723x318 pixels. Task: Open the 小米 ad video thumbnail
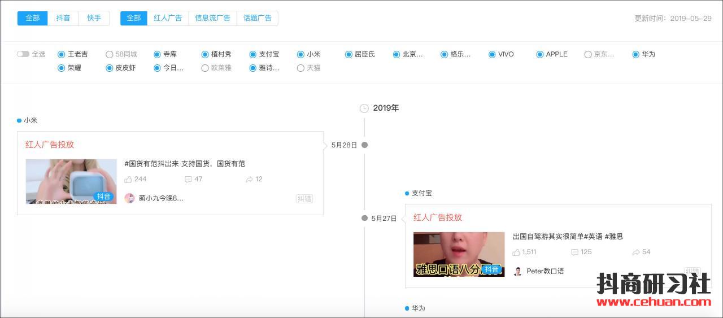tap(71, 181)
